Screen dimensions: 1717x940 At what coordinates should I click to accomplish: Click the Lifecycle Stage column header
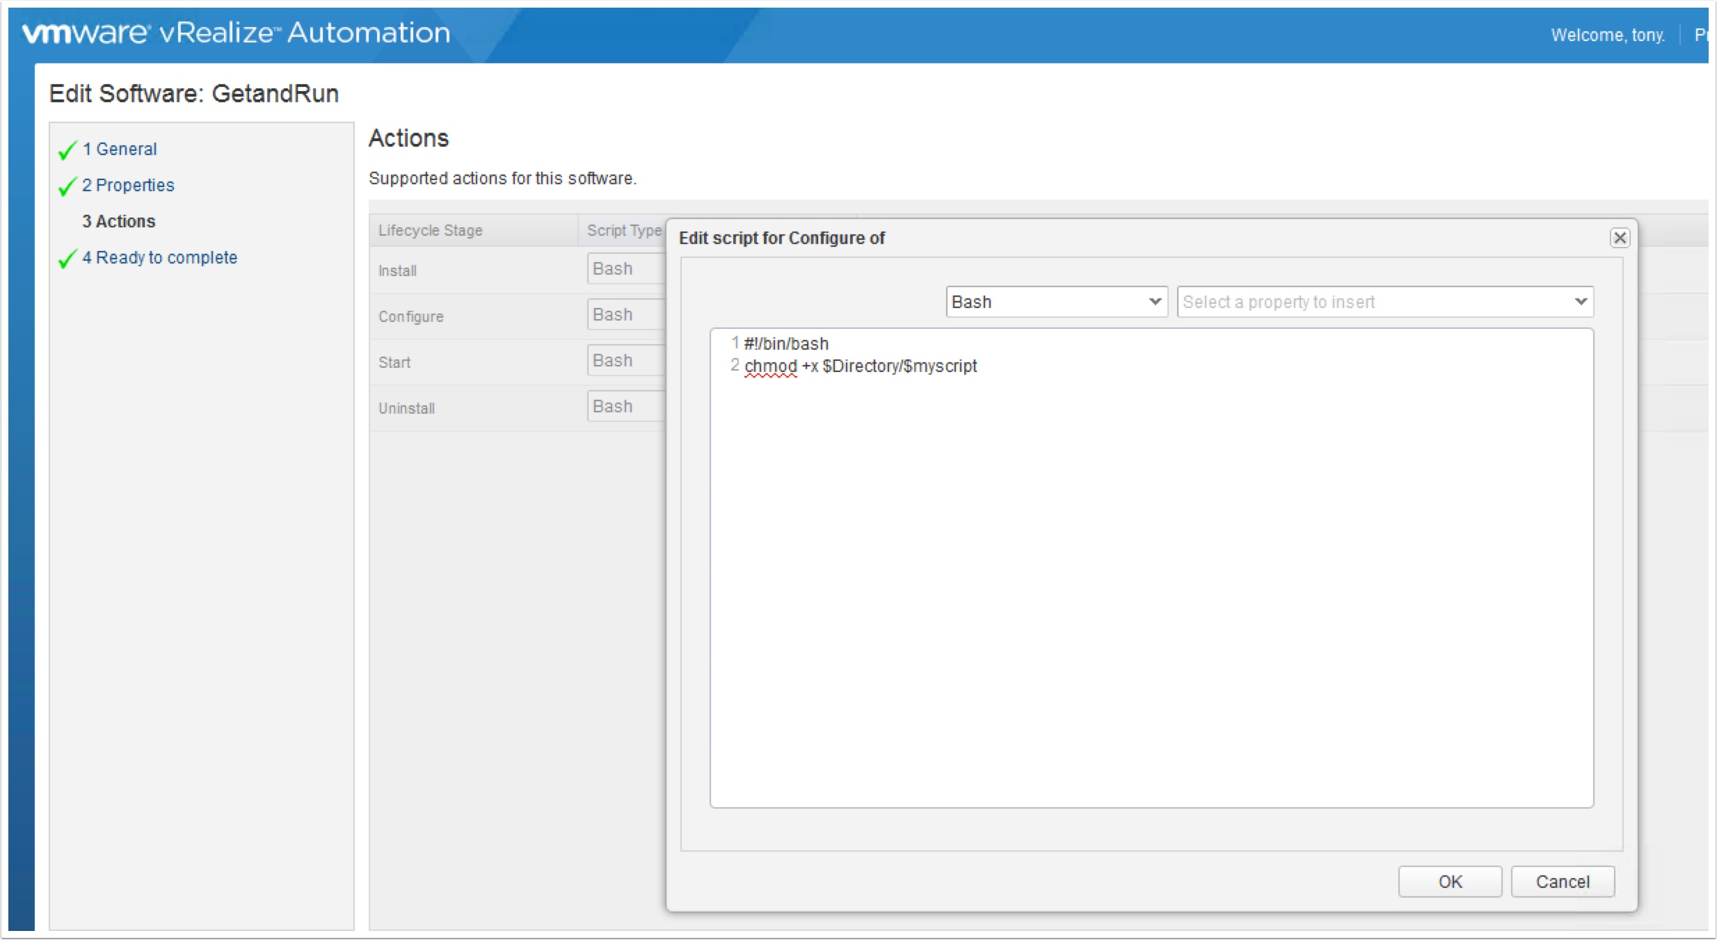431,231
